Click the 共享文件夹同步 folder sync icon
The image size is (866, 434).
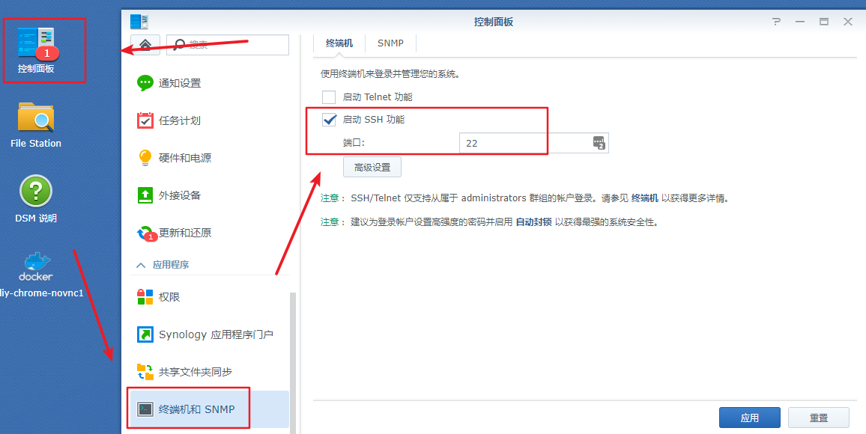tap(145, 372)
